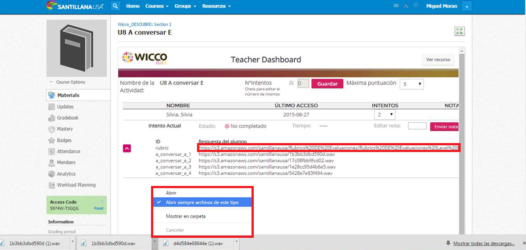Open the Courses dropdown menu
Screen dimensions: 526x250
(x=157, y=6)
